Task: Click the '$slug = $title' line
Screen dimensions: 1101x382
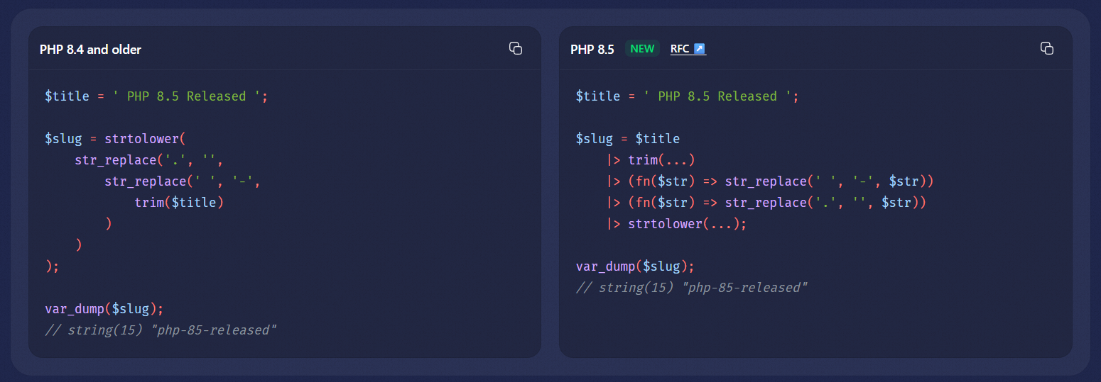Action: tap(627, 139)
